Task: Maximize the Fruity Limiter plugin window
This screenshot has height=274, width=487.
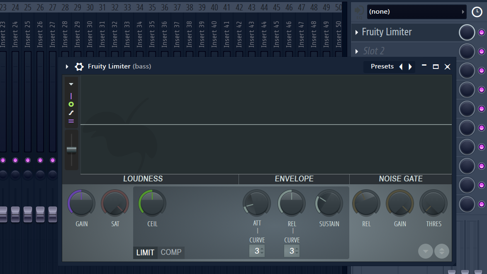Action: click(436, 66)
